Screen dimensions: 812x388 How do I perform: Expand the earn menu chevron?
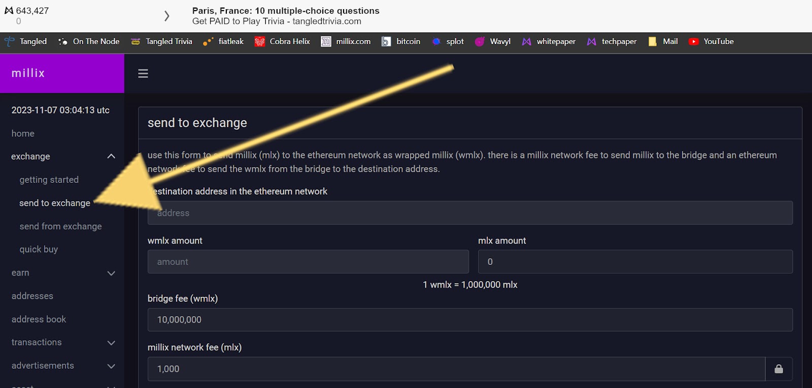[x=111, y=274]
